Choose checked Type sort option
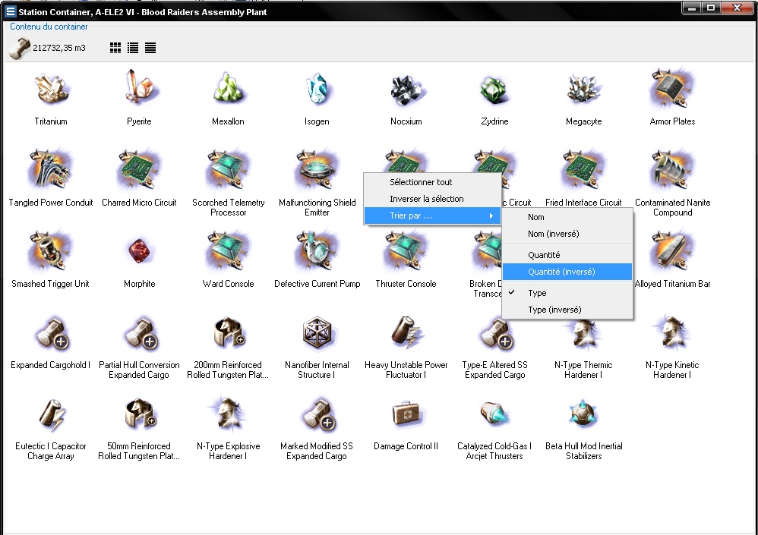Viewport: 758px width, 535px height. point(567,293)
